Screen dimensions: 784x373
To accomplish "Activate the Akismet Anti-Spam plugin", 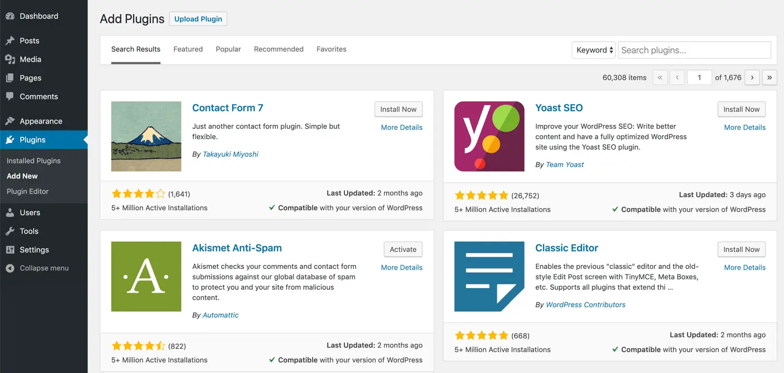I will coord(403,249).
